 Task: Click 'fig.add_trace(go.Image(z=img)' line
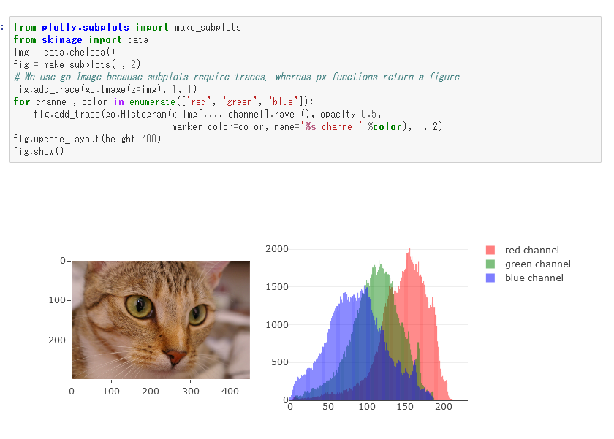(105, 89)
